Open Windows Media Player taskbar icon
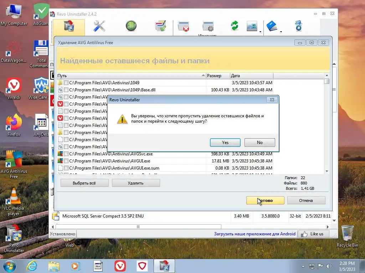This screenshot has width=365, height=273. [x=76, y=266]
